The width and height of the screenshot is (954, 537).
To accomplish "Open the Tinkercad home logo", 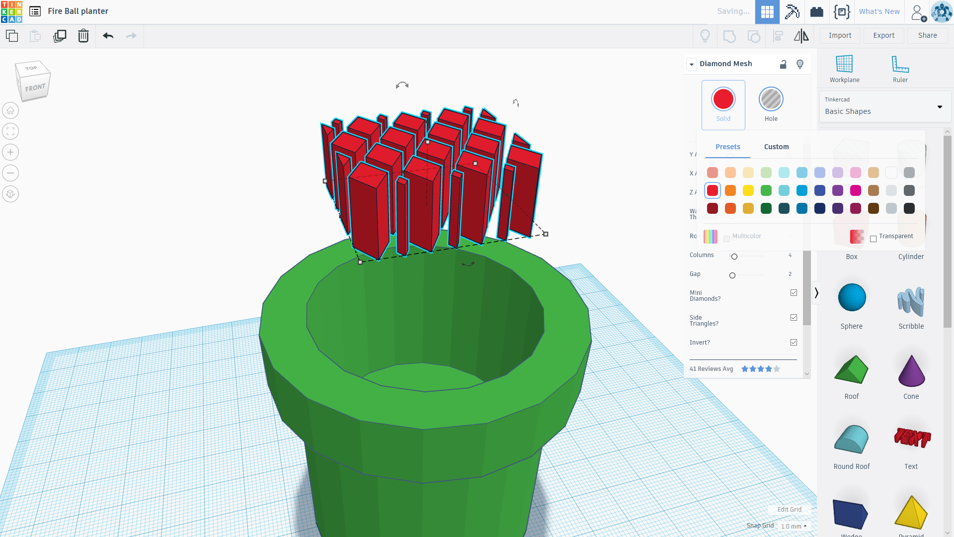I will (x=11, y=11).
